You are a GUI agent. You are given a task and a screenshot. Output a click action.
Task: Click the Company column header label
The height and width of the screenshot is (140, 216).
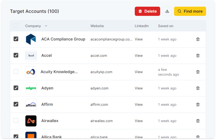33,26
